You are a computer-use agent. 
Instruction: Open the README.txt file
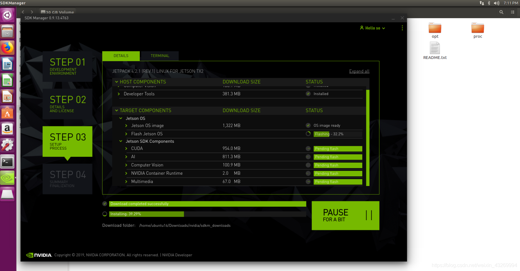[x=435, y=51]
